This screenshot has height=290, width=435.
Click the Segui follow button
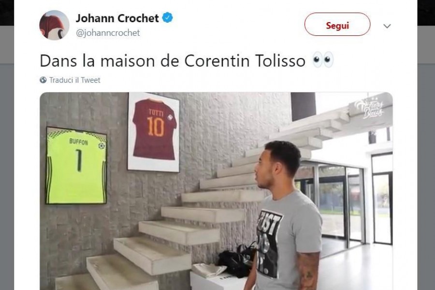tap(337, 24)
